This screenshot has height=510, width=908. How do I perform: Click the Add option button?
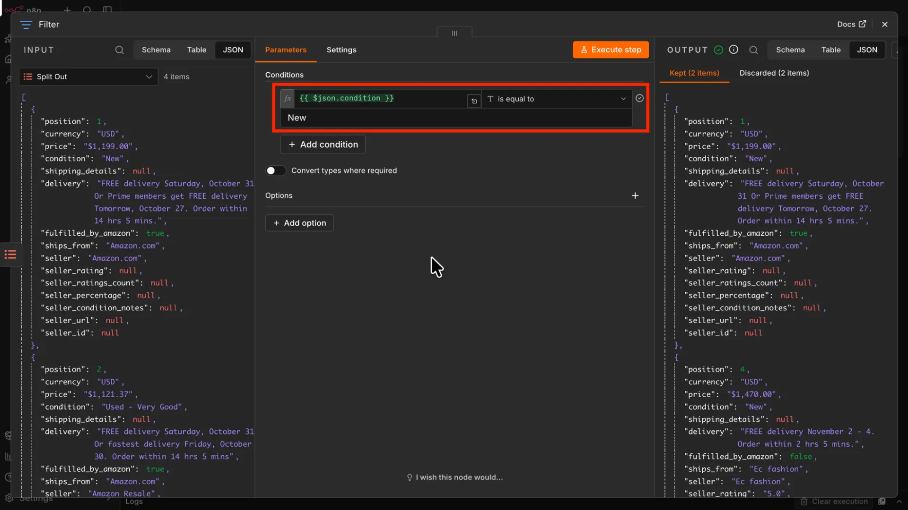[299, 223]
